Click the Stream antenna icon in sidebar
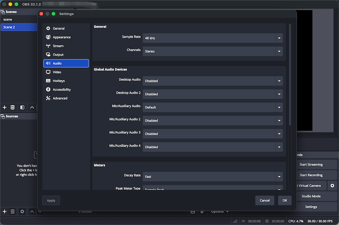This screenshot has width=339, height=225. pos(48,46)
